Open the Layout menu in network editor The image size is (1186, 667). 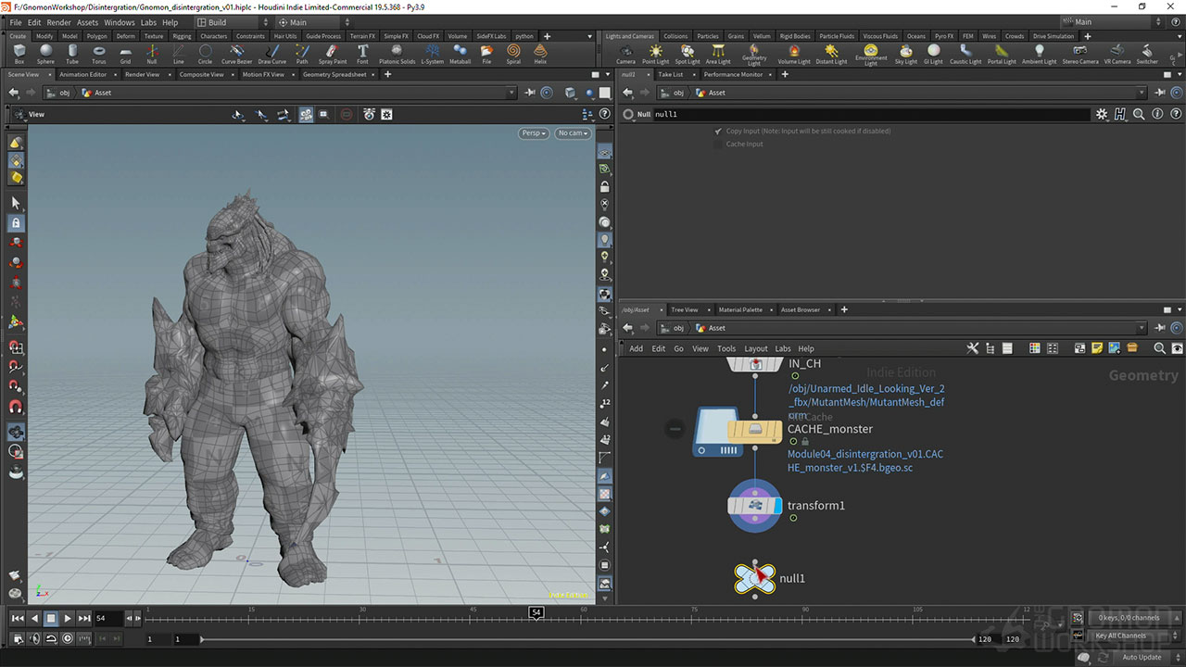tap(755, 348)
